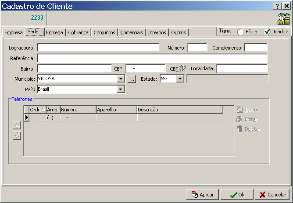The height and width of the screenshot is (203, 293).
Task: Select the Jurídica radio option
Action: click(267, 32)
